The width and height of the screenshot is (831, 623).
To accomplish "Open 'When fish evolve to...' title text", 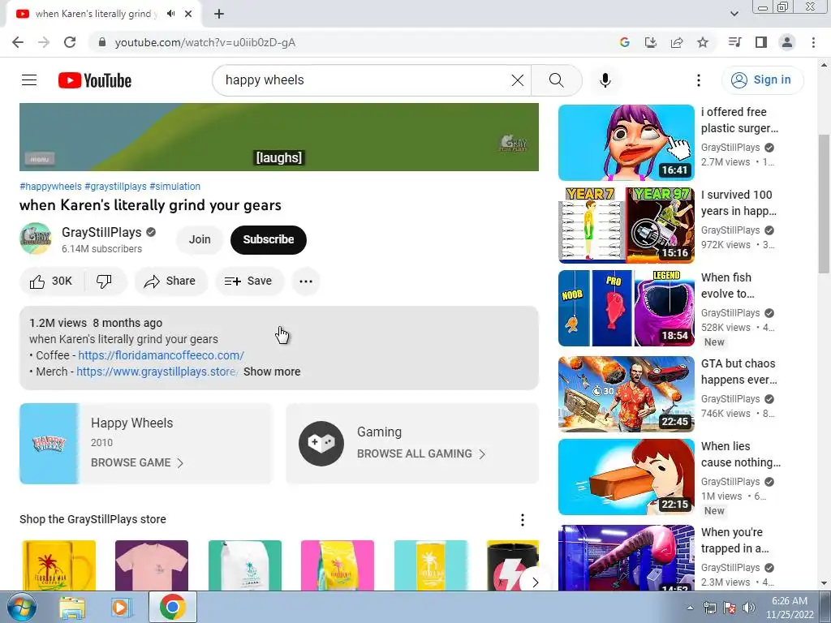I will (728, 286).
